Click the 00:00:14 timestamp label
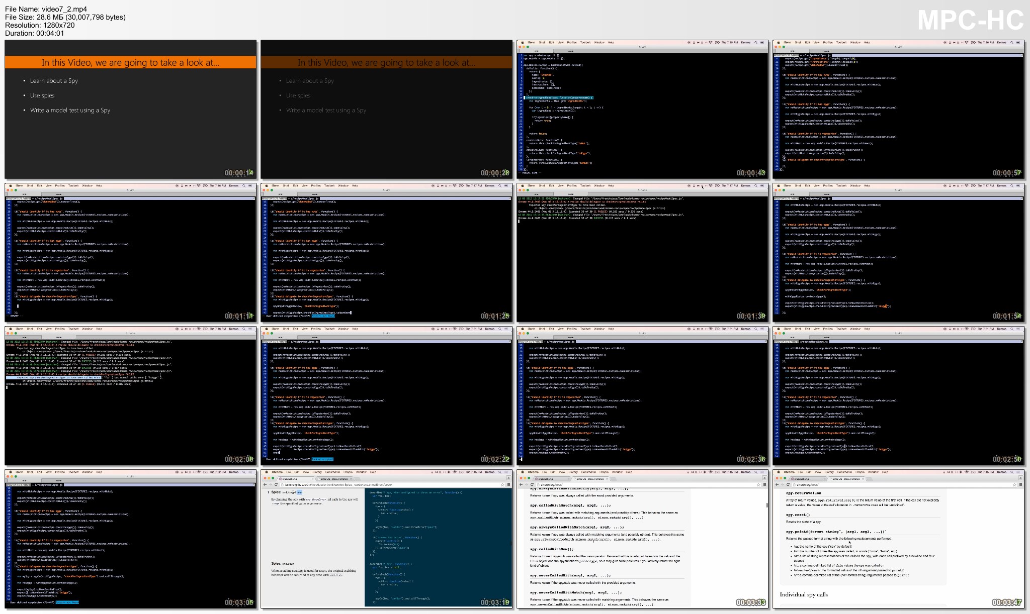Screen dimensions: 1030x614 coord(239,173)
